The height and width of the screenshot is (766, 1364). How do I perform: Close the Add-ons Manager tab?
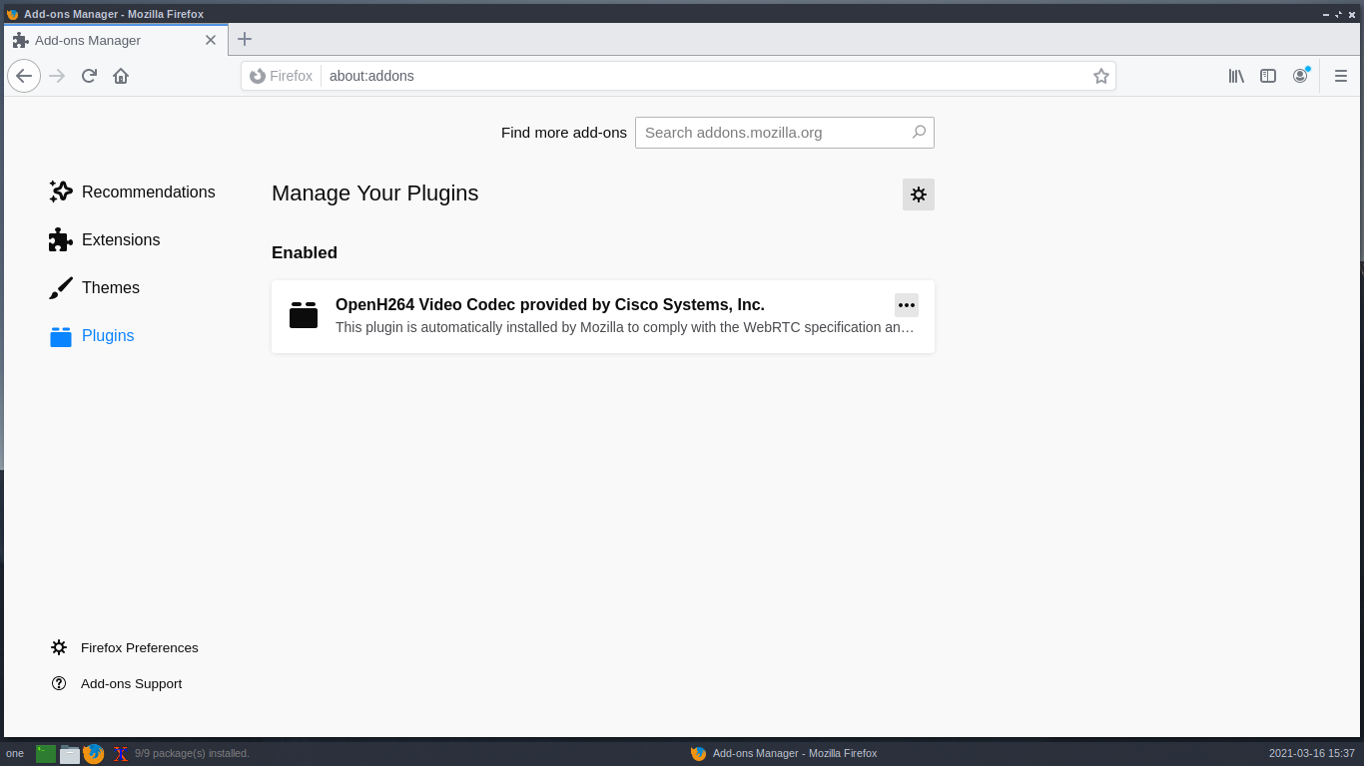[211, 40]
